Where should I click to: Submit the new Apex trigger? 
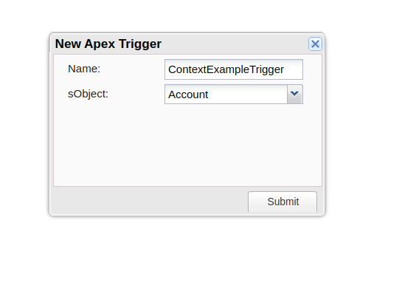[283, 202]
